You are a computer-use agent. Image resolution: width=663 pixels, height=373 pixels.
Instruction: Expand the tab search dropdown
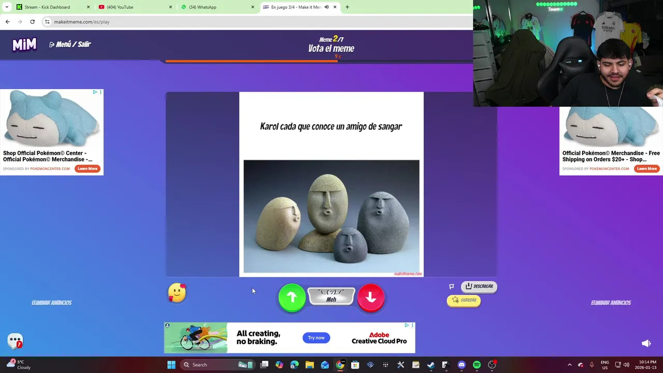(6, 7)
